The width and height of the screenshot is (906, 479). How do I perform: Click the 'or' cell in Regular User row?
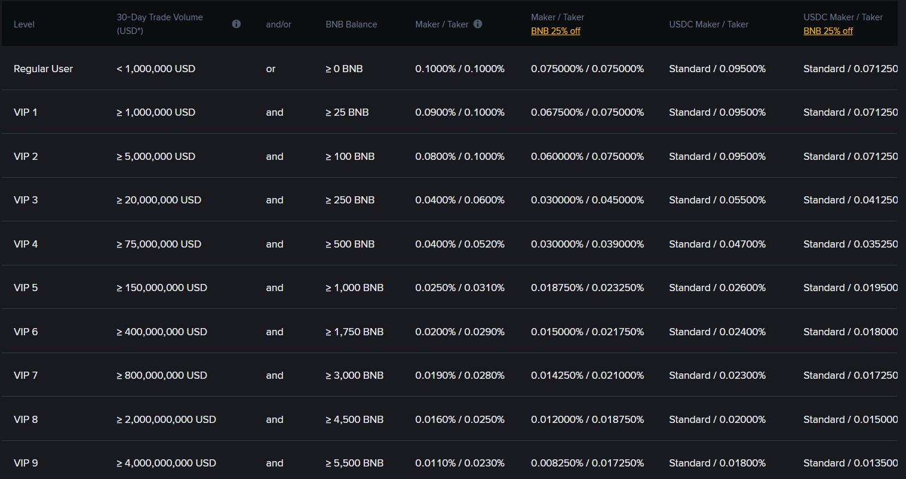coord(271,69)
